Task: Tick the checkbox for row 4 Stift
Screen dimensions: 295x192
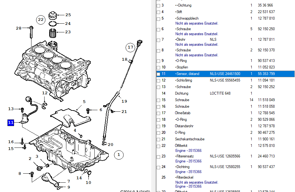Action: [159, 12]
